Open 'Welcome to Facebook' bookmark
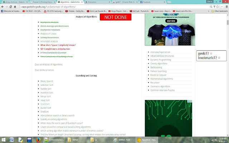Screen dimensions: 229x143 pos(11,11)
